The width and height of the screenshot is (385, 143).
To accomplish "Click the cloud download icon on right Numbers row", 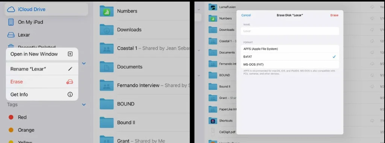I will [x=372, y=18].
